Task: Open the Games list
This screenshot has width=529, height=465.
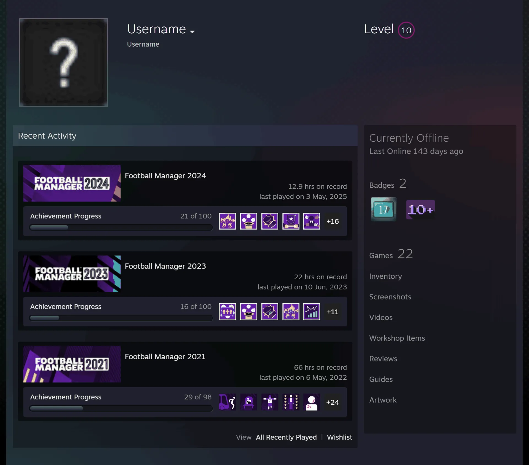Action: click(391, 254)
